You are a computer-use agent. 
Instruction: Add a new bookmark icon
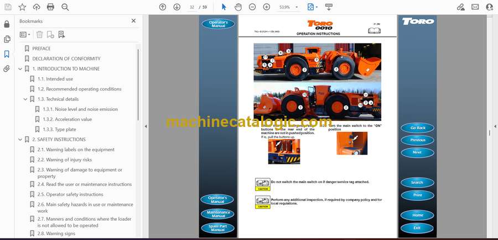click(50, 35)
